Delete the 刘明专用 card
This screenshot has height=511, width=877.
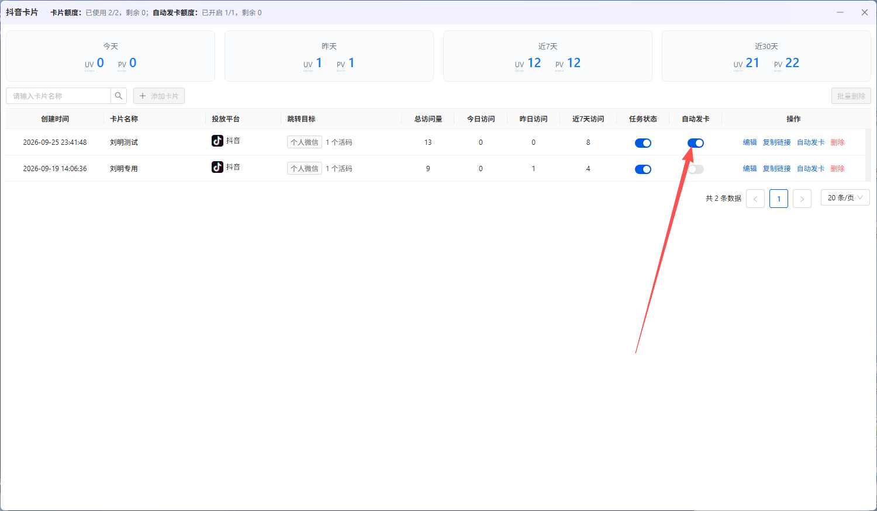coord(838,169)
